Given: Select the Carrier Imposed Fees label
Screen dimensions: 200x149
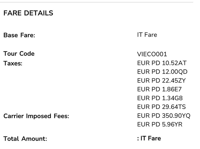Looking at the screenshot, I should point(36,116).
